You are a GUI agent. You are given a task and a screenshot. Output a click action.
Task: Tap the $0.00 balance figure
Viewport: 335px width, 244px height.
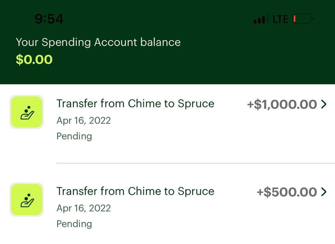click(x=34, y=59)
